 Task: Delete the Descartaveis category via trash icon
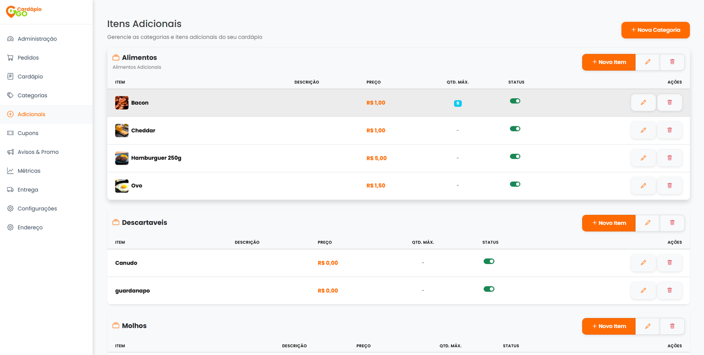tap(672, 223)
